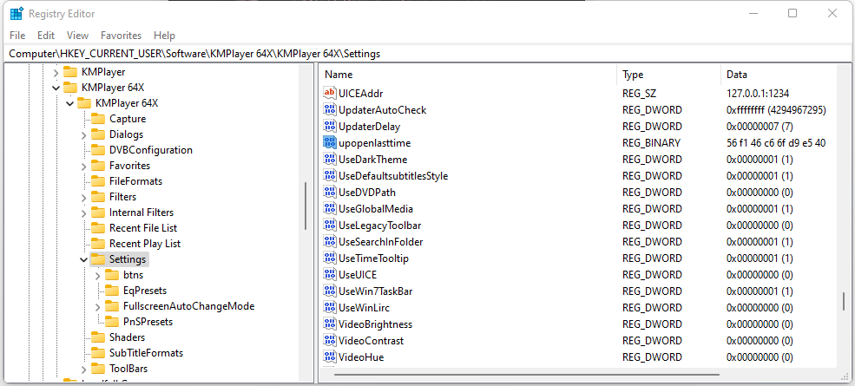Click the VideoContrast DWORD icon
The image size is (855, 386).
coord(329,340)
